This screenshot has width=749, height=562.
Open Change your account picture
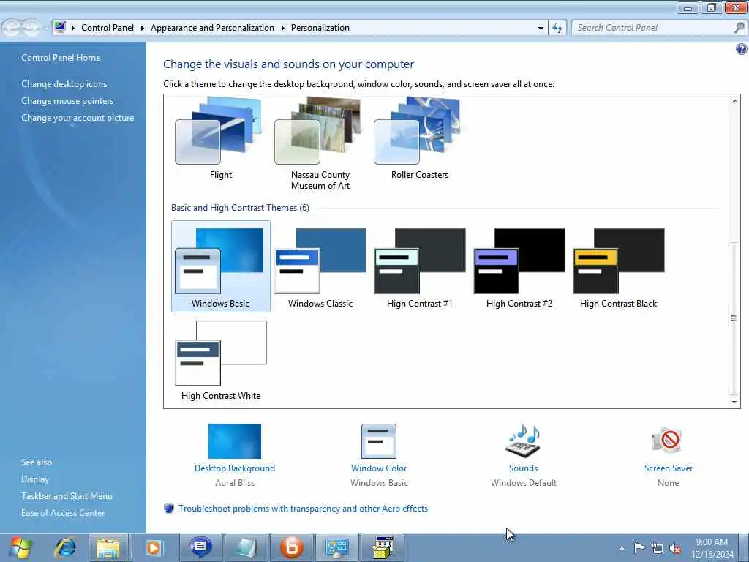(x=78, y=118)
